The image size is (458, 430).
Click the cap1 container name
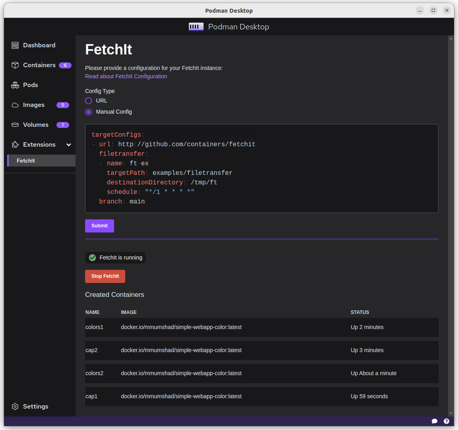click(91, 397)
